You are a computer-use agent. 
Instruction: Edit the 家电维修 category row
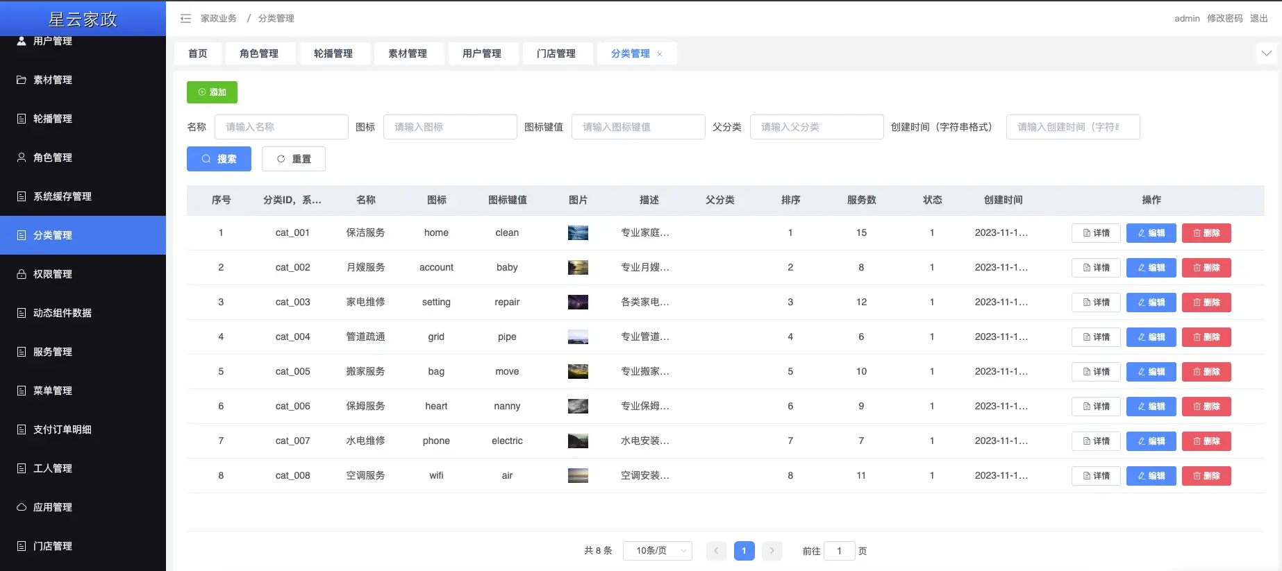coord(1151,302)
